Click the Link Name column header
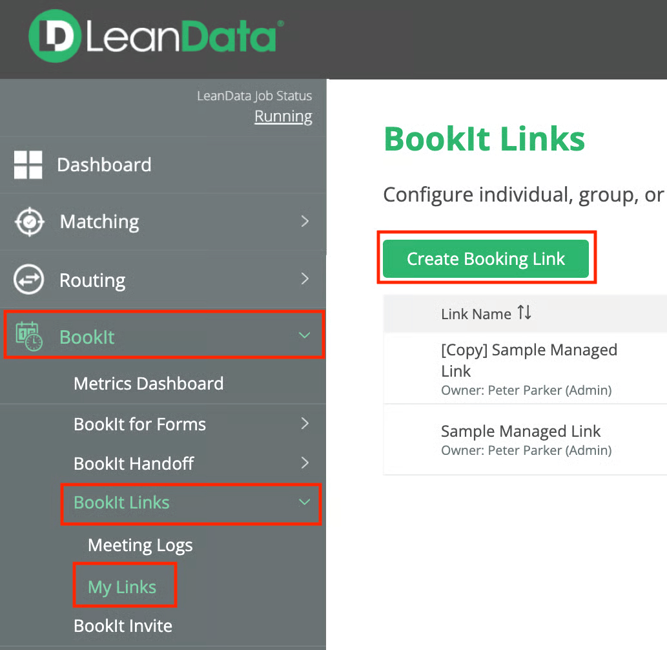The image size is (667, 650). coord(476,314)
